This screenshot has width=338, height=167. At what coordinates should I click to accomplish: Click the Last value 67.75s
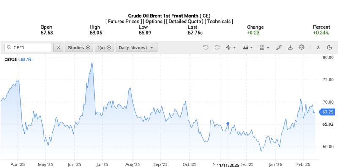(195, 33)
